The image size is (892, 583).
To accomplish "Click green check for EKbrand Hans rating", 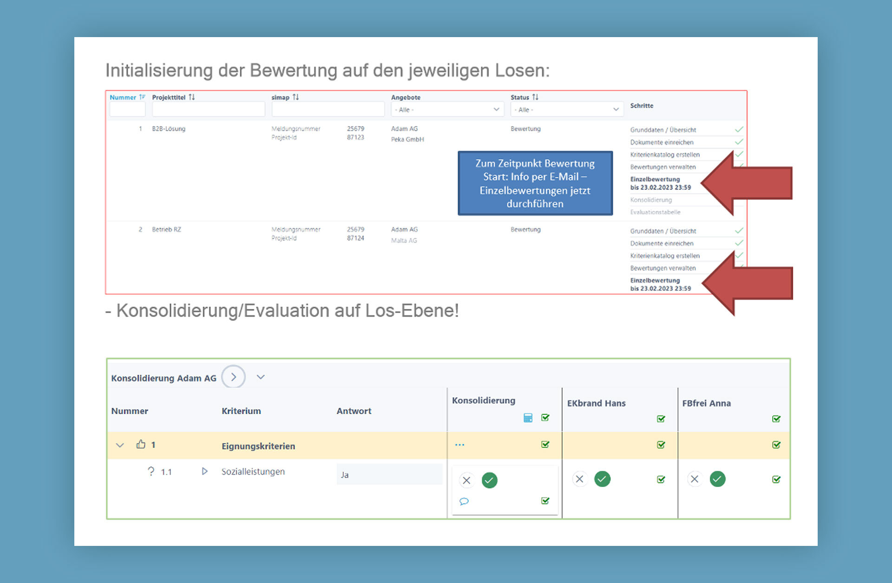I will pyautogui.click(x=603, y=479).
